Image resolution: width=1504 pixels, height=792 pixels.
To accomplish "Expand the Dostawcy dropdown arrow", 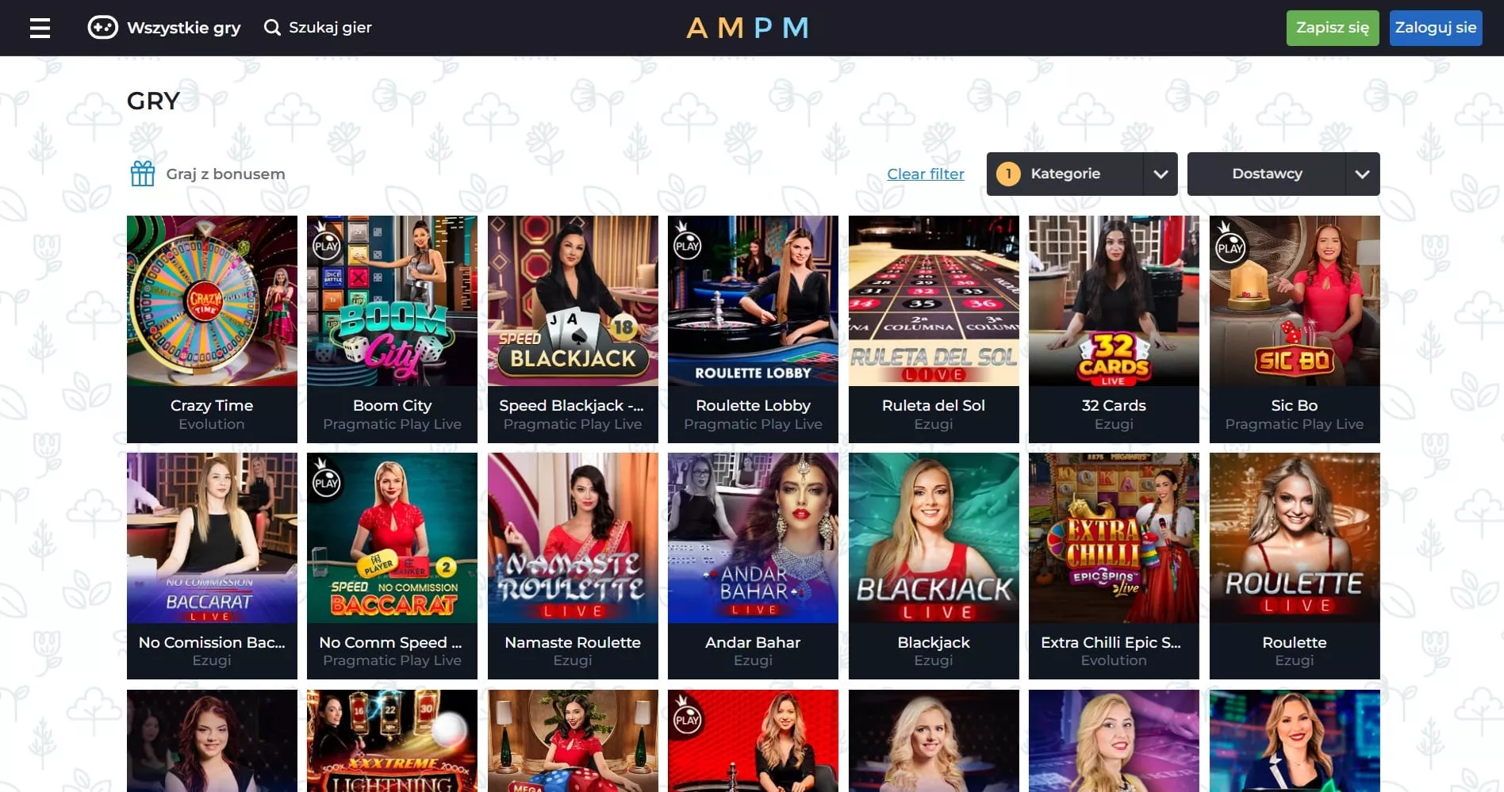I will (1362, 174).
